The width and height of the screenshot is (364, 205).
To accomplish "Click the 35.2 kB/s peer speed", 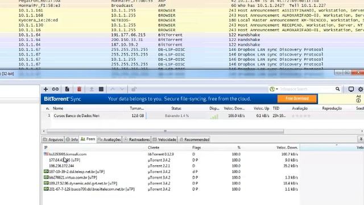I will pyautogui.click(x=291, y=166).
